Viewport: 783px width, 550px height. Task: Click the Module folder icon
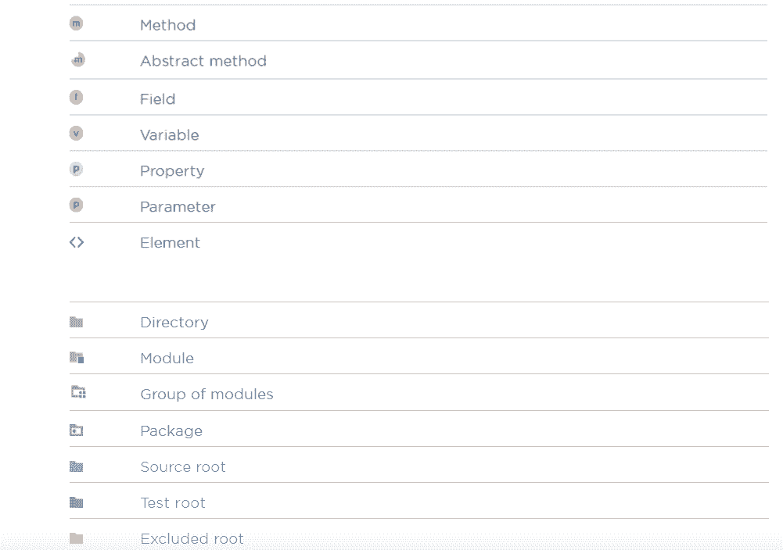[77, 358]
